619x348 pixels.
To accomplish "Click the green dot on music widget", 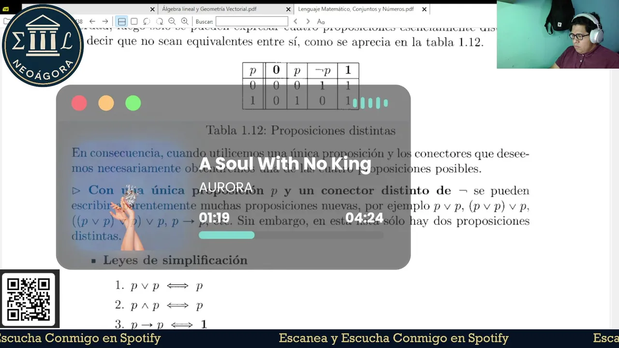I will (x=133, y=103).
